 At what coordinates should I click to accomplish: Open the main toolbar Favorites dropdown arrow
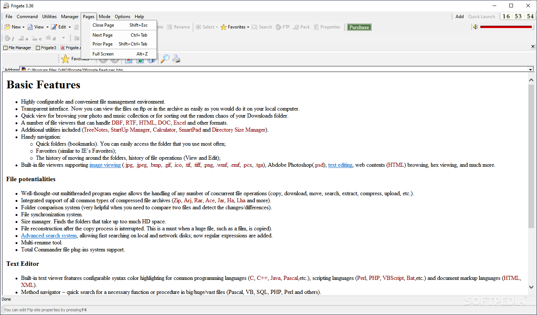tap(248, 27)
